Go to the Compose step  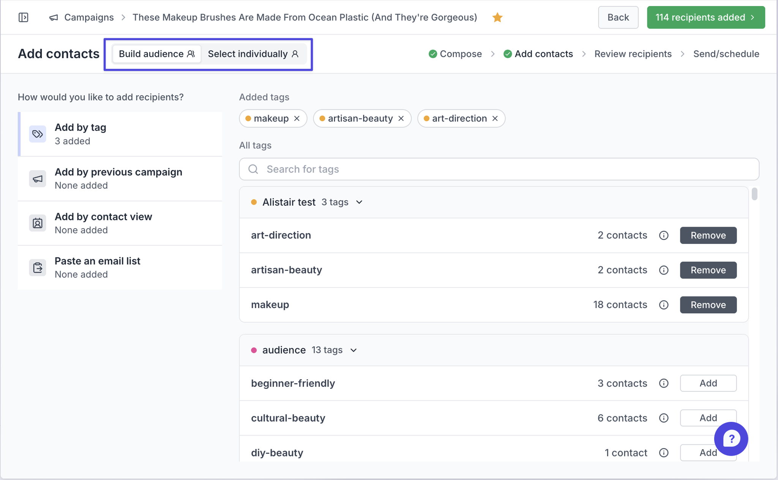click(455, 54)
